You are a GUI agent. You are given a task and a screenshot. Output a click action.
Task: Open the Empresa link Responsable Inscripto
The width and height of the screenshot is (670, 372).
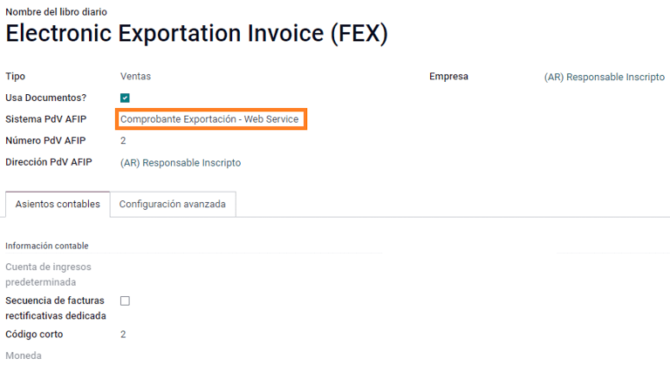click(x=604, y=77)
